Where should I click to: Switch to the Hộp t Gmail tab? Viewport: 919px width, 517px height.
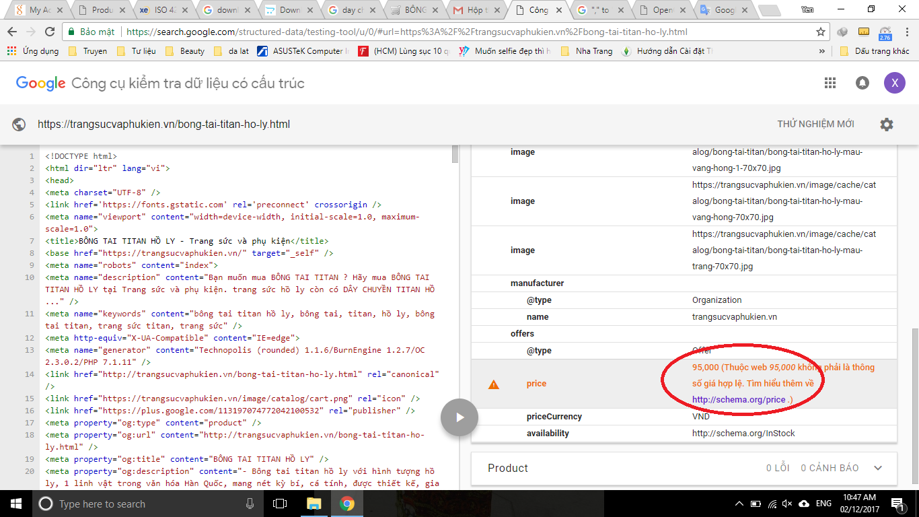click(x=475, y=10)
